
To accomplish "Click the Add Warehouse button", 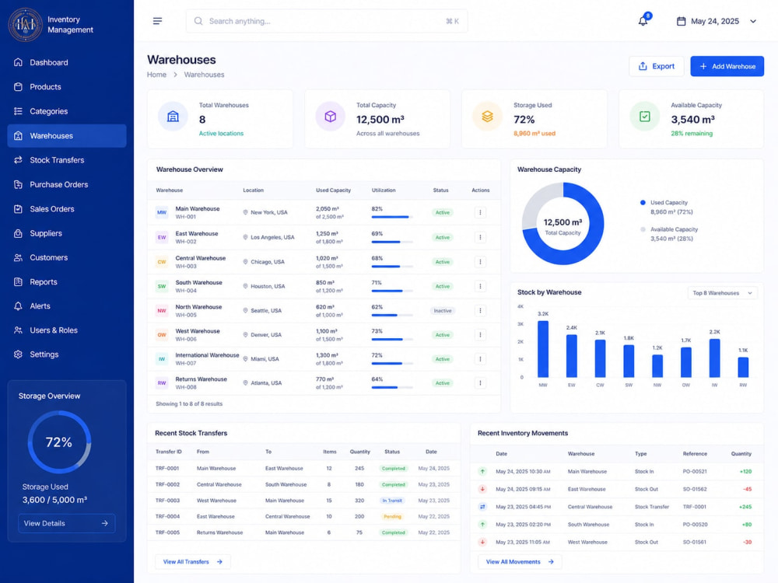I will click(x=727, y=66).
